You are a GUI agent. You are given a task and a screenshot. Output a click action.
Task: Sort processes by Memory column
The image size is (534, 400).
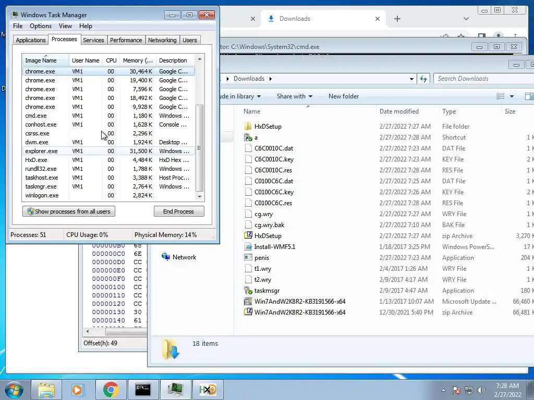[x=138, y=60]
